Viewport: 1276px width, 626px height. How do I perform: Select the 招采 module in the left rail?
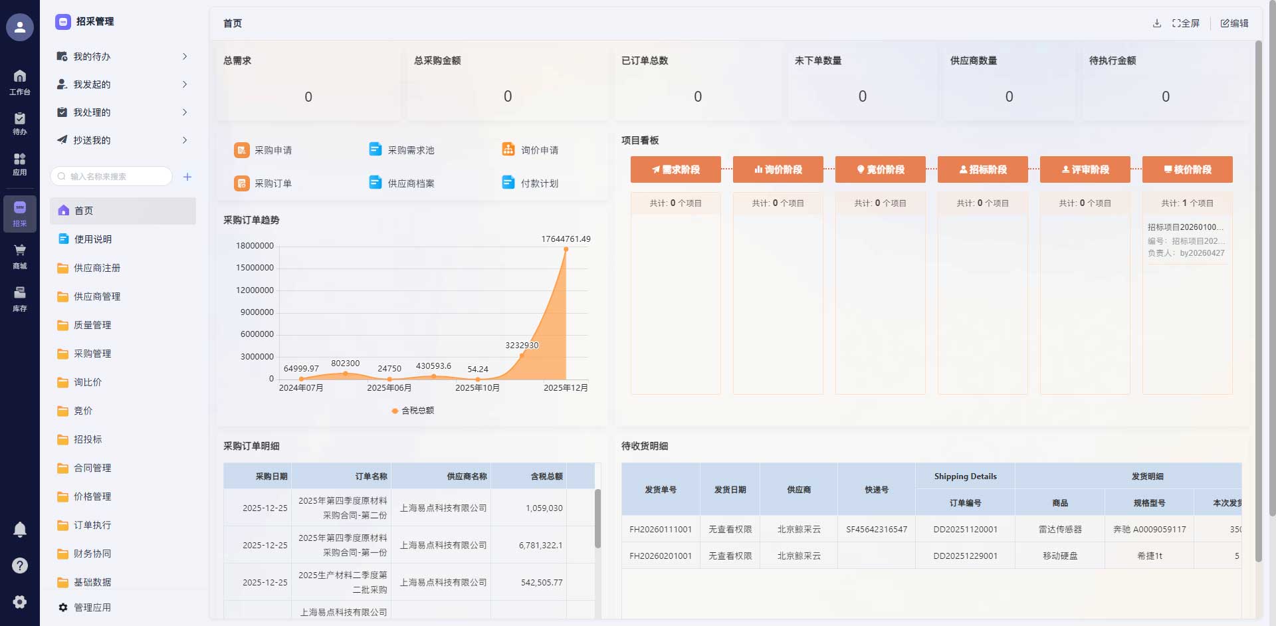[x=19, y=213]
